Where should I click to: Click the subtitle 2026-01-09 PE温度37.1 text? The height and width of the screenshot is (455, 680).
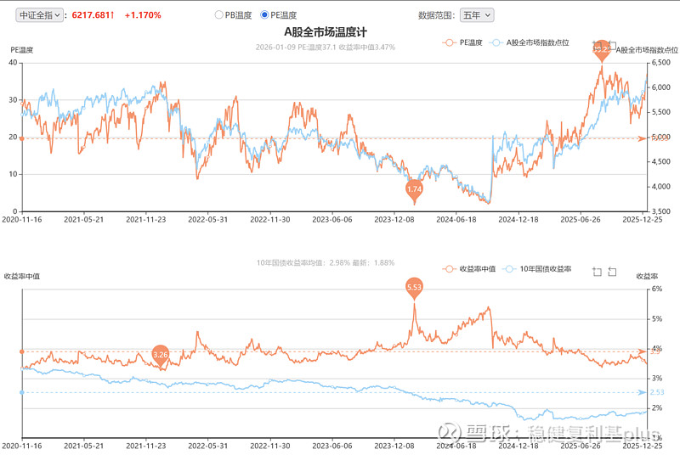click(x=326, y=48)
